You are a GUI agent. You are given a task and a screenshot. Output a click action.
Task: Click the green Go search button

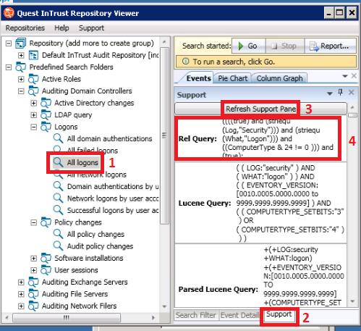pos(248,46)
